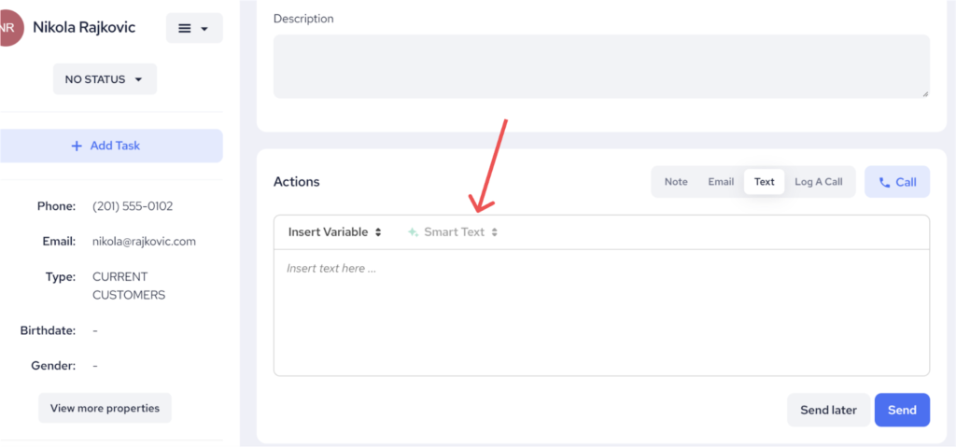Screen dimensions: 956x447
Task: Click the Smart Text sparkle icon
Action: 413,232
